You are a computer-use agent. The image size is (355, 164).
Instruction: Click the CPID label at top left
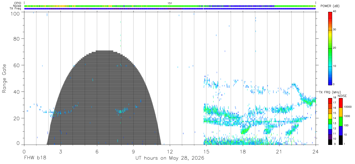pos(18,3)
